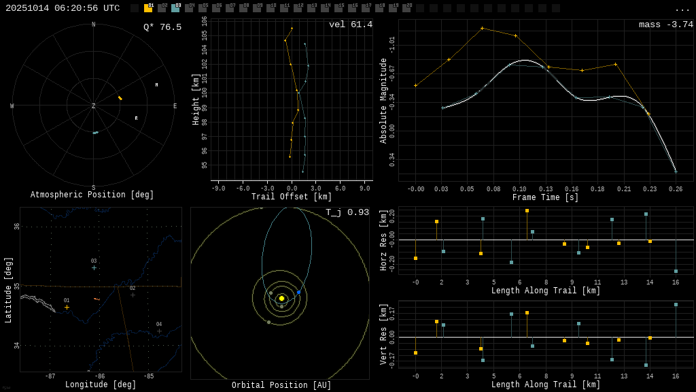The image size is (696, 392).
Task: Click the zenith Z marker in polar plot
Action: click(x=94, y=106)
